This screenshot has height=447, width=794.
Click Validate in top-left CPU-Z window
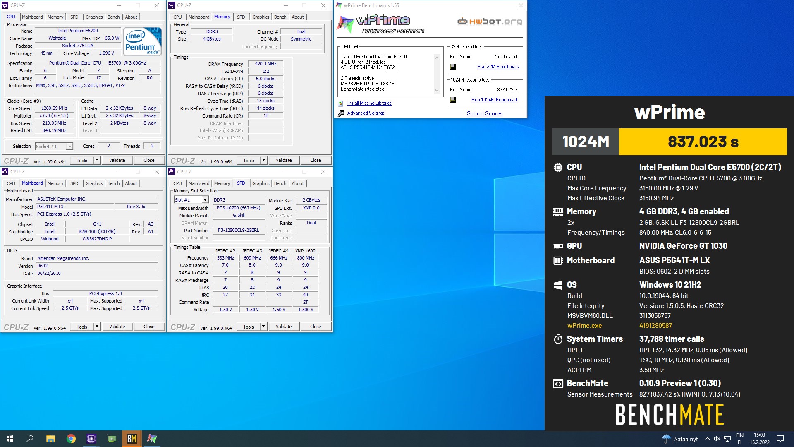[x=117, y=160]
